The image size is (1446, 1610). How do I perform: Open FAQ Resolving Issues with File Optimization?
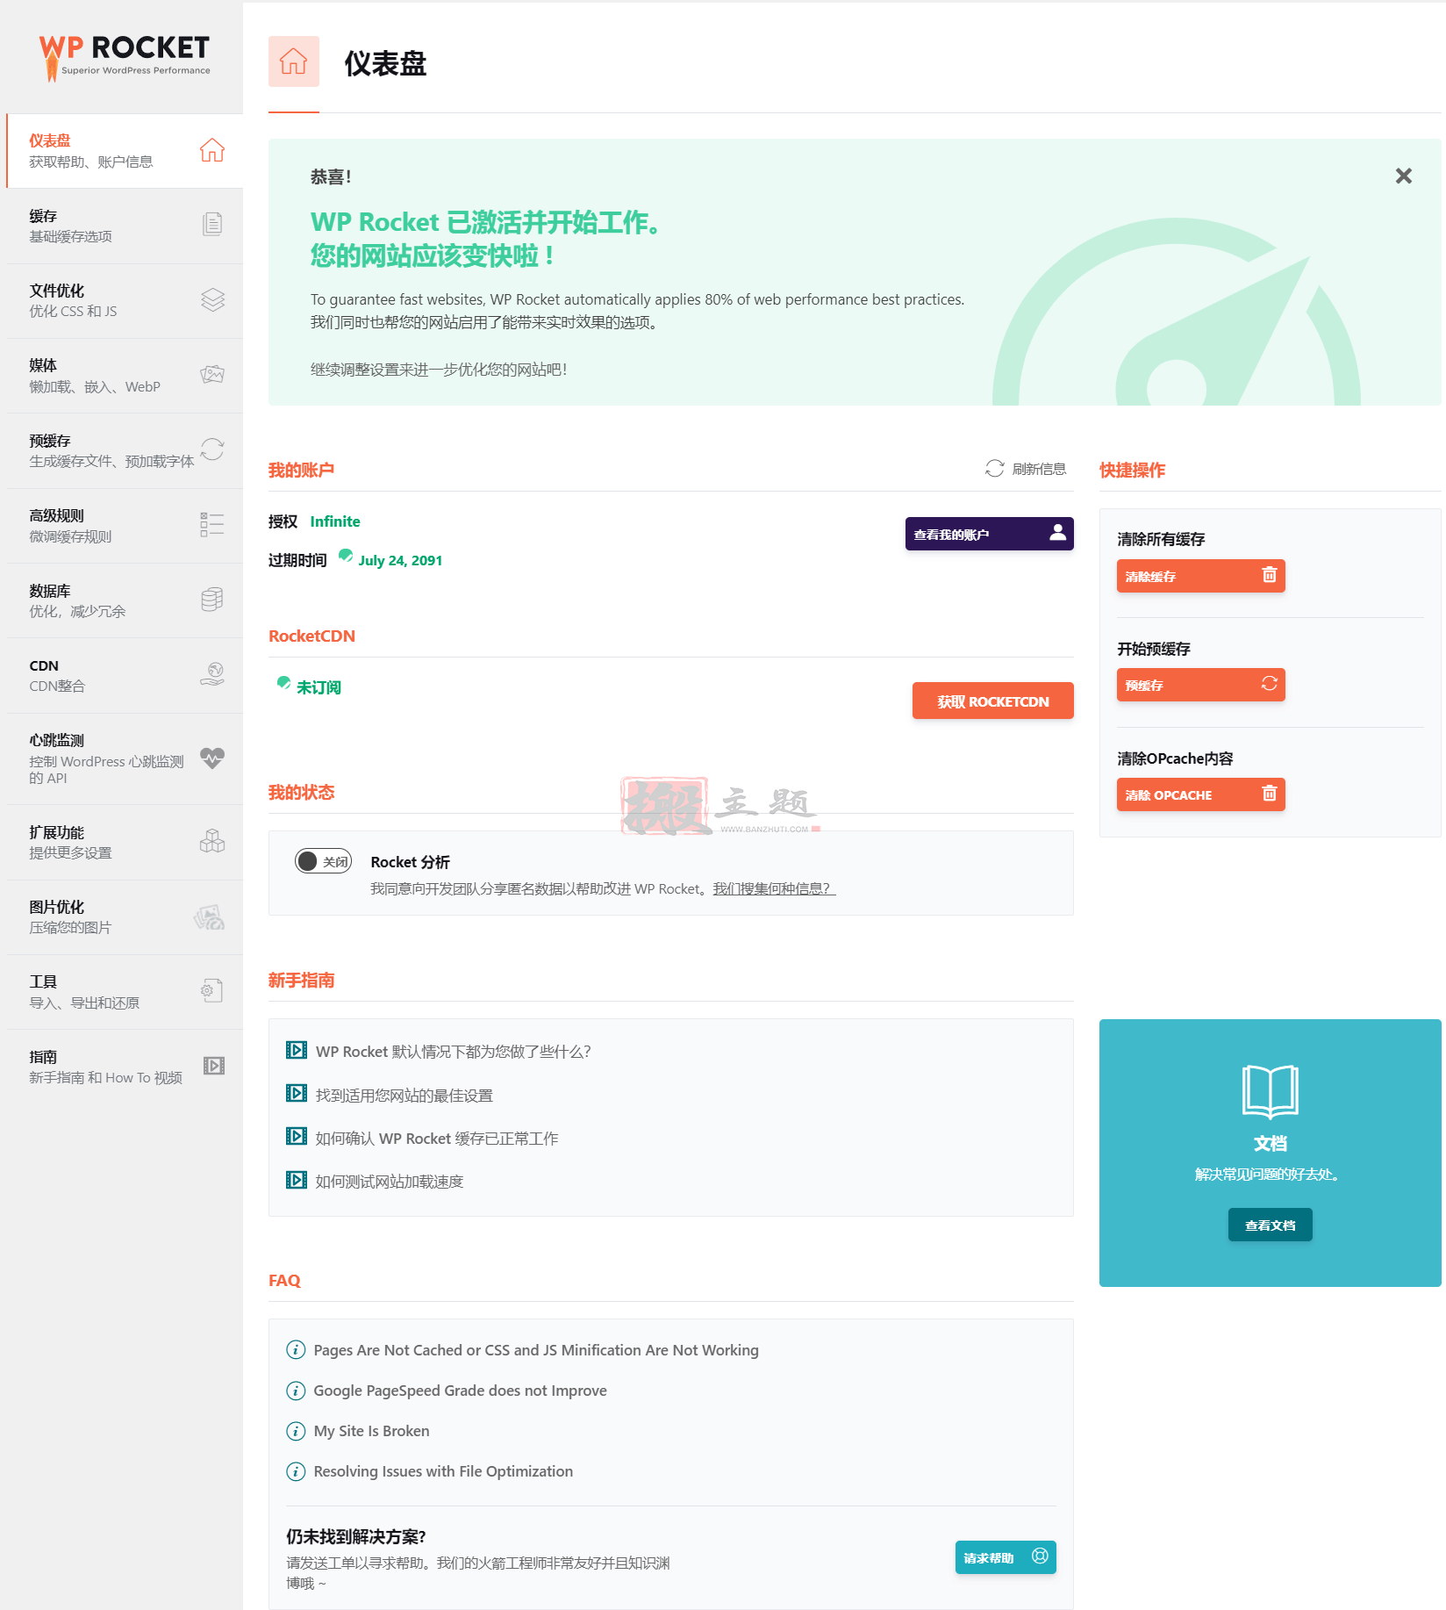tap(443, 1471)
